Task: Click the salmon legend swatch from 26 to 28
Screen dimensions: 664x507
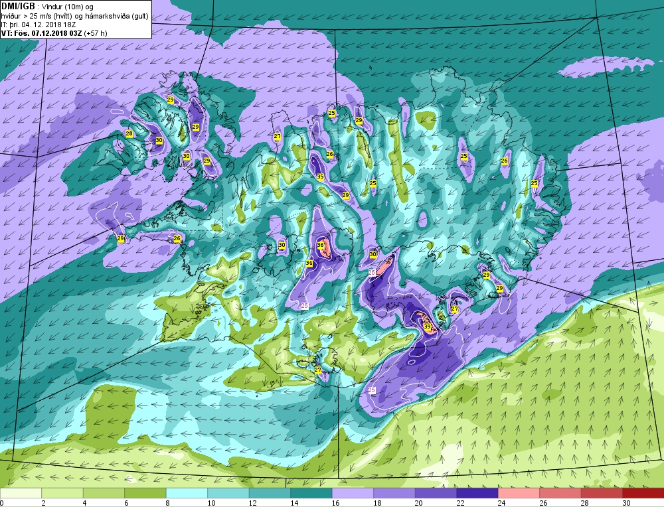Action: click(560, 493)
